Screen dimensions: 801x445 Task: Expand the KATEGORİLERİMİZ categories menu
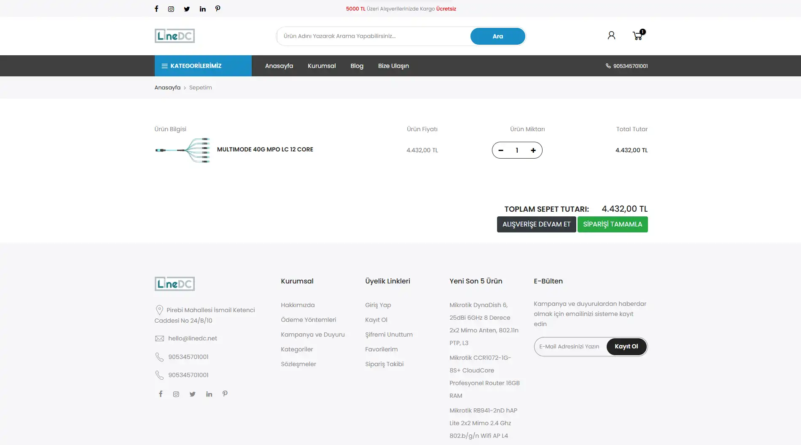coord(203,66)
